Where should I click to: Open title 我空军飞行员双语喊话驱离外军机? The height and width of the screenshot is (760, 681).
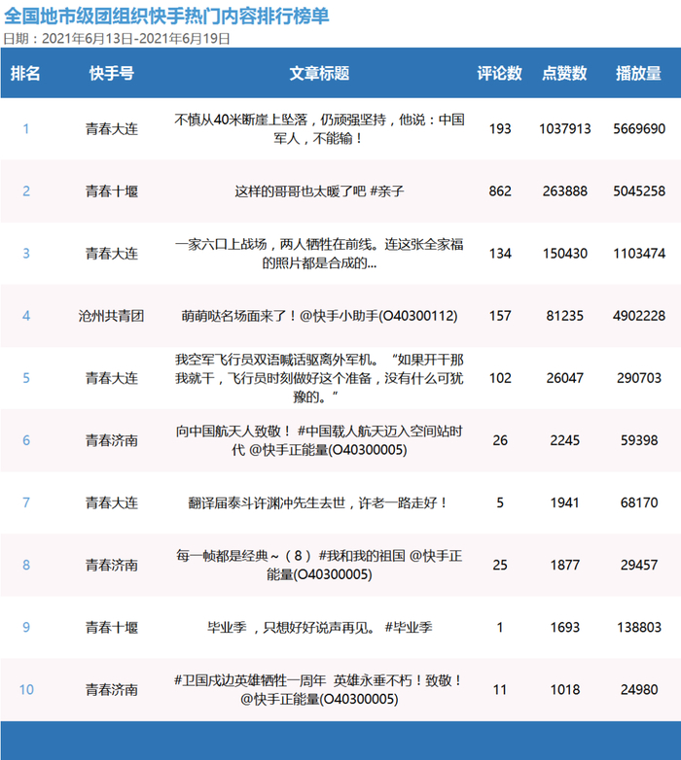[319, 378]
